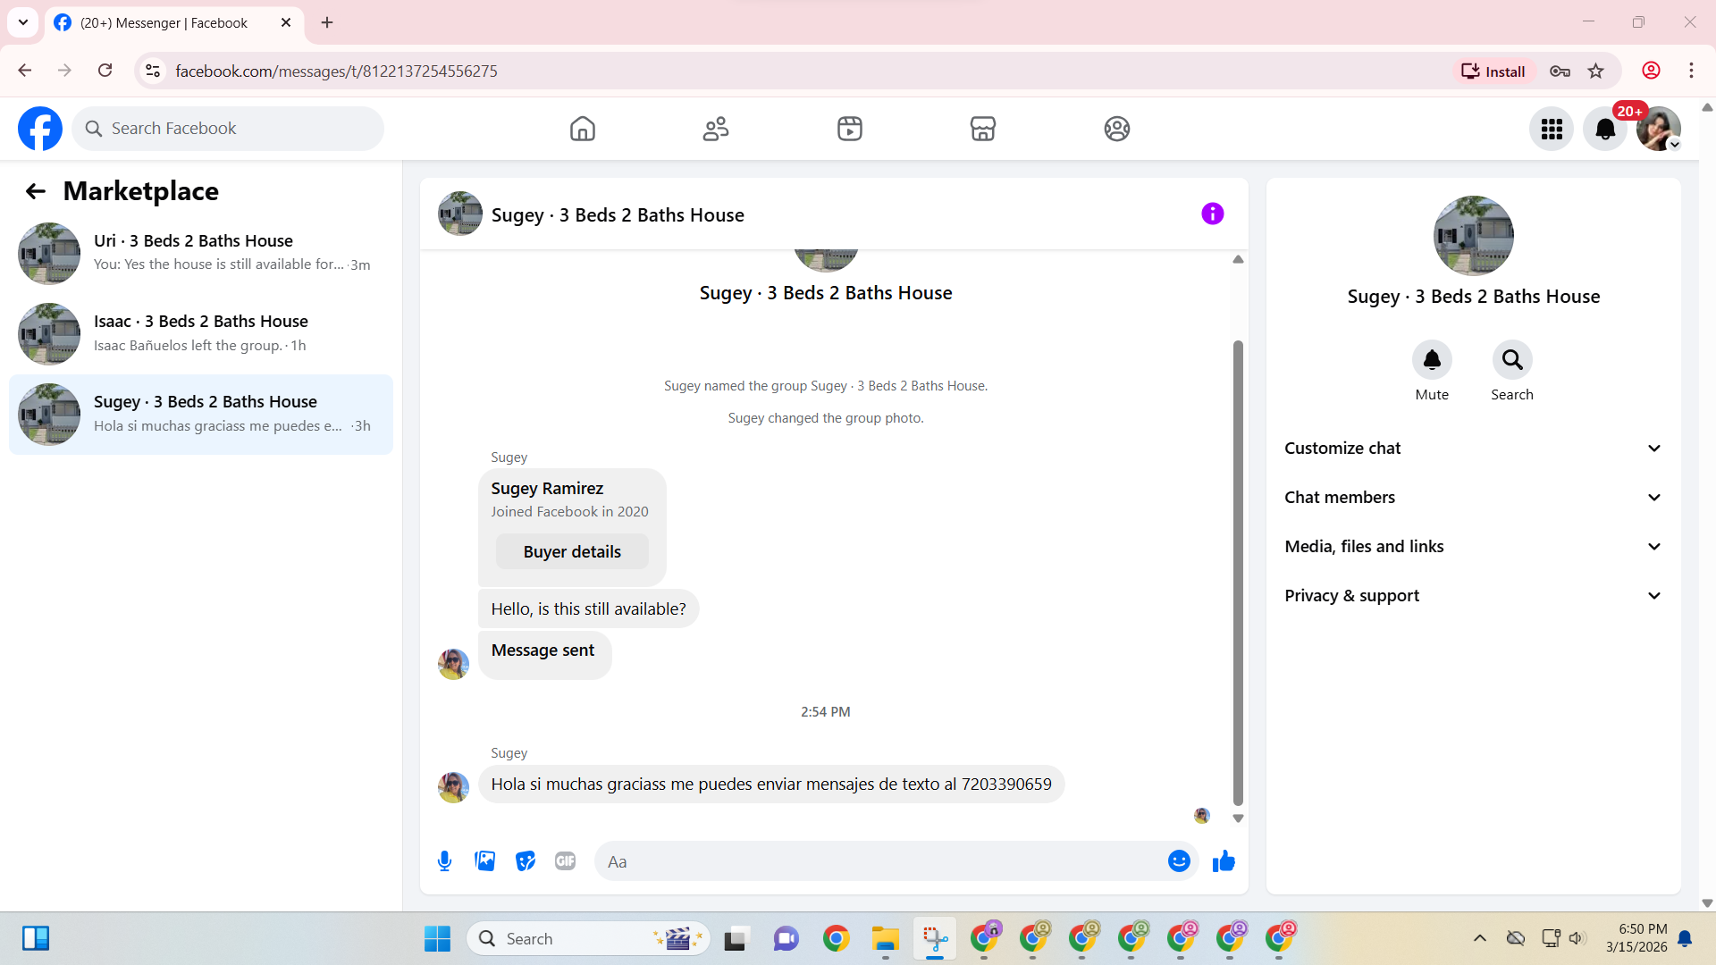Send a thumbs-up like
The width and height of the screenshot is (1716, 965).
coord(1224,861)
